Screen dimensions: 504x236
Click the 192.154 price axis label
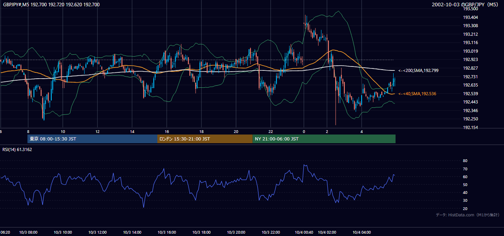470,127
